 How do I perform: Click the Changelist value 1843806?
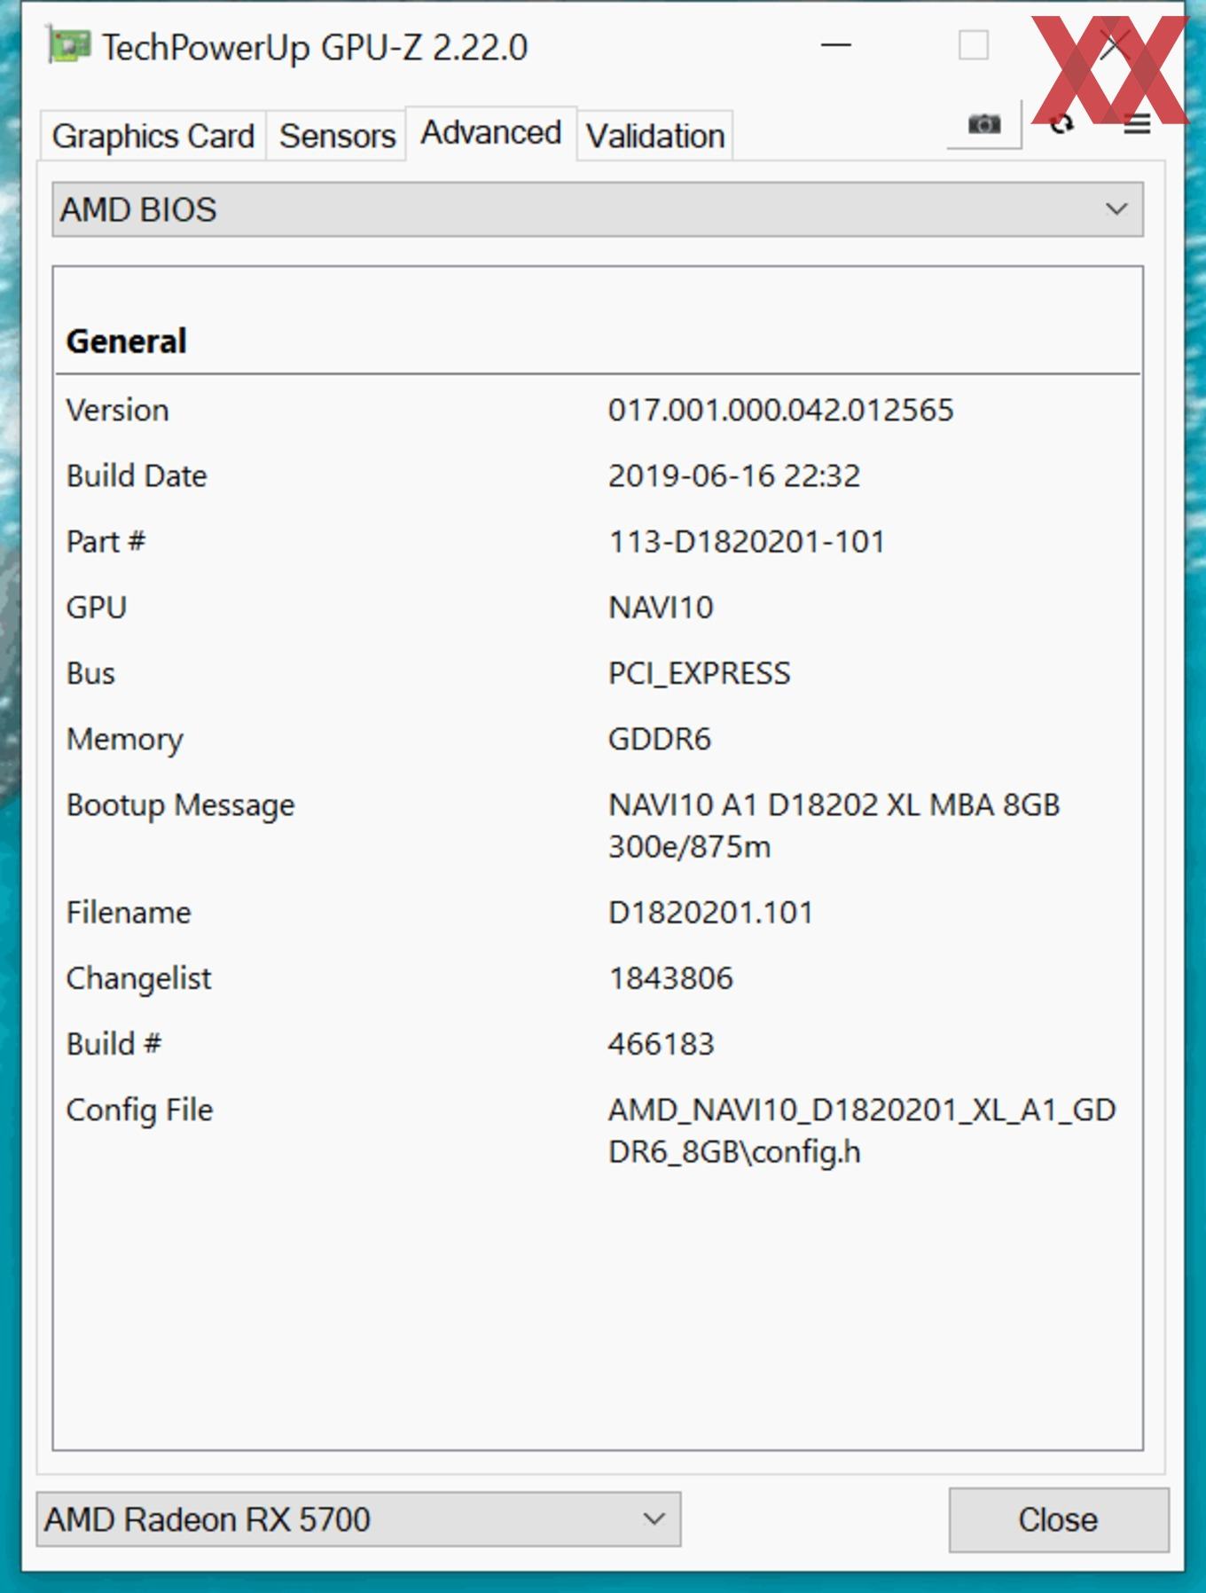click(x=670, y=978)
